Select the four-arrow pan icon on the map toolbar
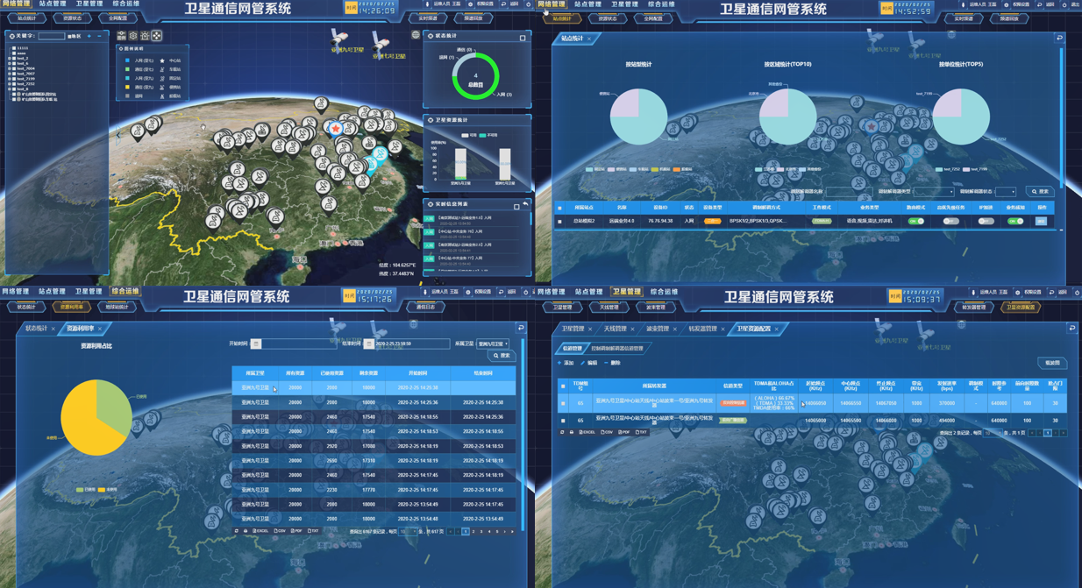Viewport: 1082px width, 588px height. tap(156, 36)
